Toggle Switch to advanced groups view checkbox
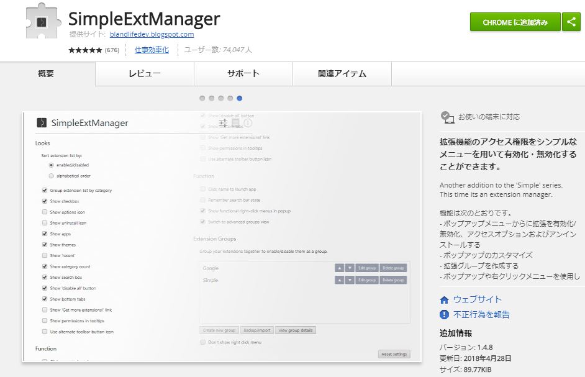 (x=203, y=222)
